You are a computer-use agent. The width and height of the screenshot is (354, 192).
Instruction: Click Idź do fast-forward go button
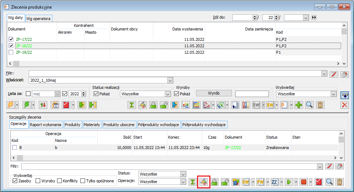tap(314, 17)
